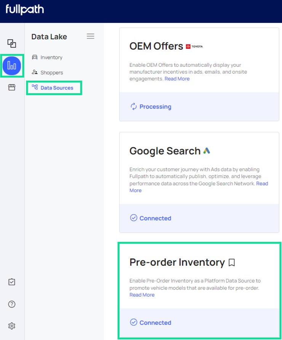Open Read More link under Pre-order Inventory
The height and width of the screenshot is (340, 282).
point(142,295)
